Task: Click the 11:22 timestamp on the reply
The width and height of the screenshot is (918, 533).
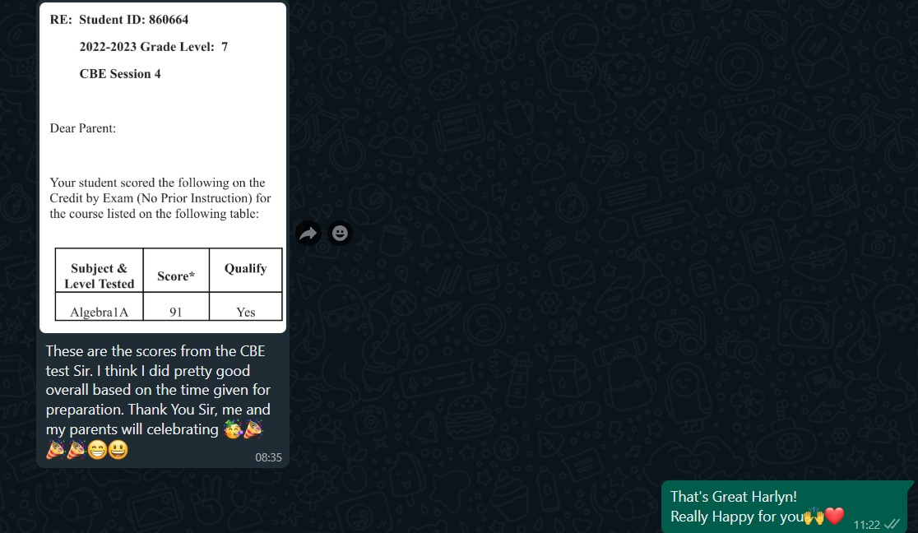Action: tap(866, 524)
